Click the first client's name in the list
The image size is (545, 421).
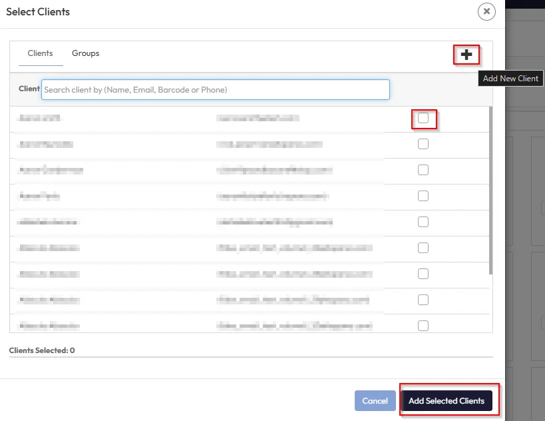click(x=40, y=119)
